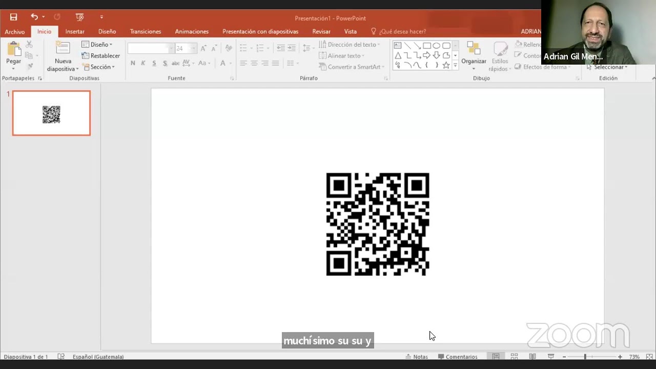Click Increase font size icon
Image resolution: width=656 pixels, height=369 pixels.
tap(203, 48)
